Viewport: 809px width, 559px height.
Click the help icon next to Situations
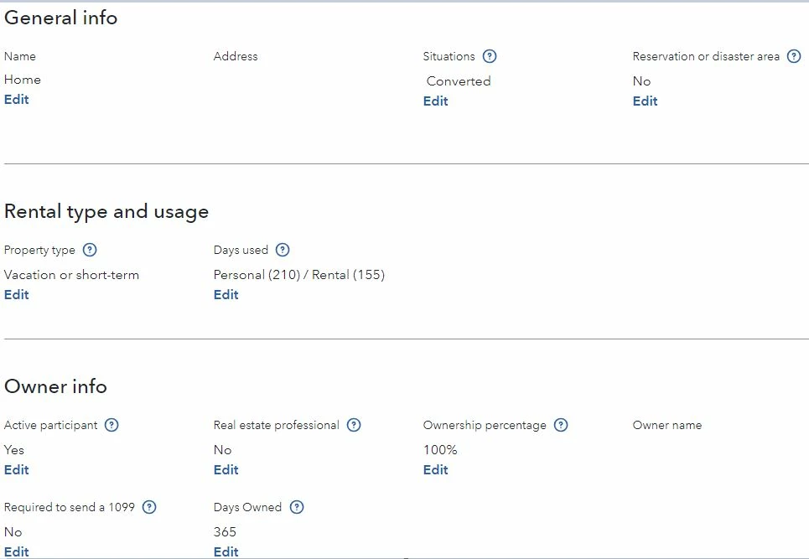[x=490, y=56]
